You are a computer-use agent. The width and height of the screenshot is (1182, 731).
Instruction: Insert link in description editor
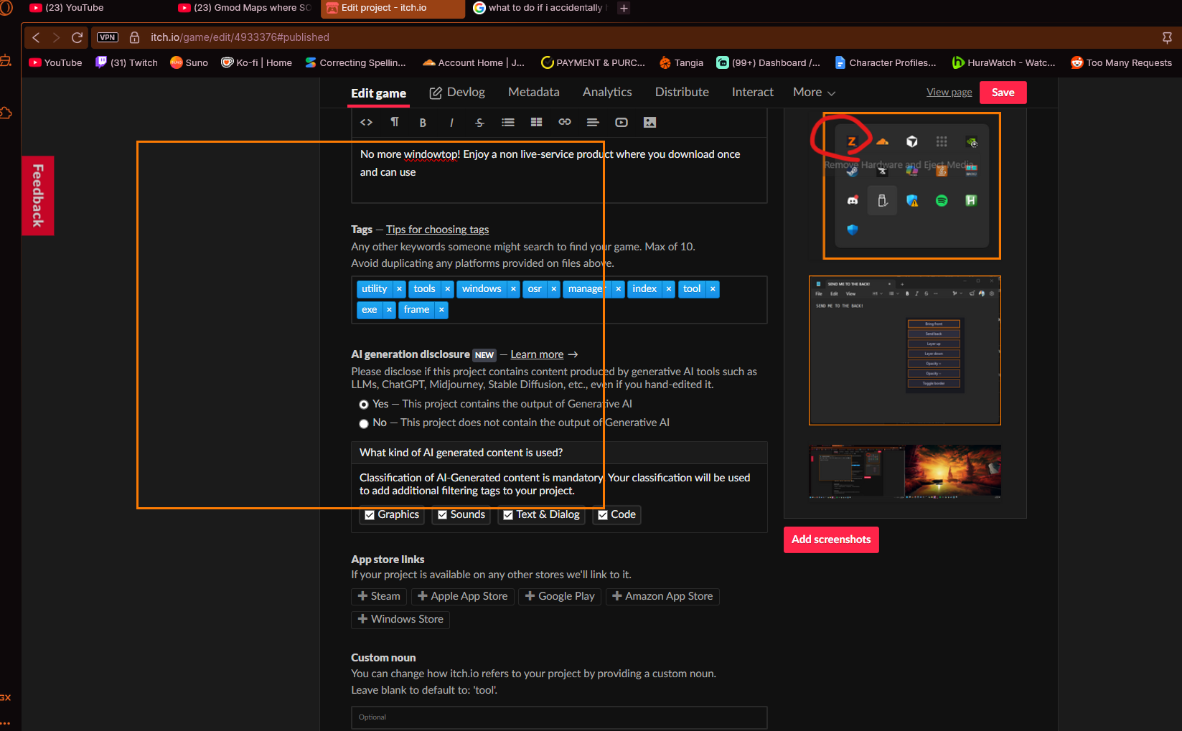[x=565, y=123]
